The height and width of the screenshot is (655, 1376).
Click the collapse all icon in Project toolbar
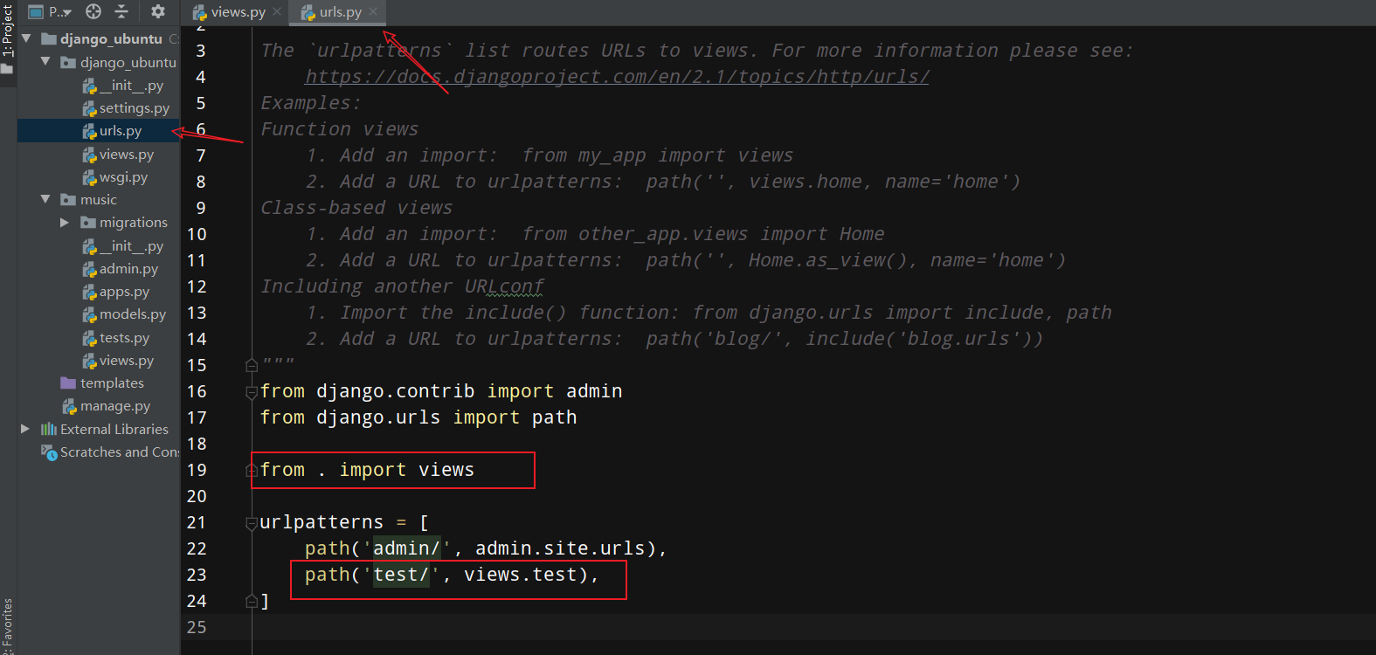tap(121, 11)
